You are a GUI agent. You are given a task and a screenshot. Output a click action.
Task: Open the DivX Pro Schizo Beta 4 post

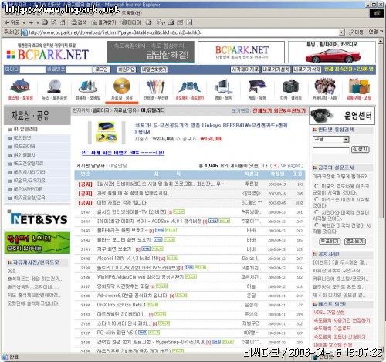click(x=121, y=305)
